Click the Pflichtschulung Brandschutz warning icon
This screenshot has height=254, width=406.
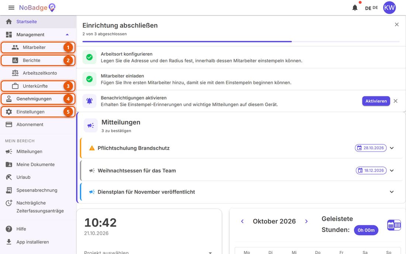click(92, 148)
